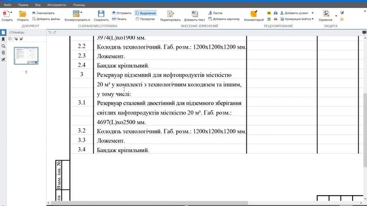Click the undo arrow above the document
The width and height of the screenshot is (367, 206).
coord(50,33)
